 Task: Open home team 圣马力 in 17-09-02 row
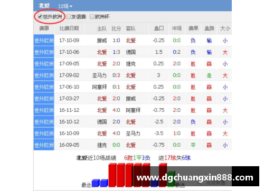(x=99, y=75)
